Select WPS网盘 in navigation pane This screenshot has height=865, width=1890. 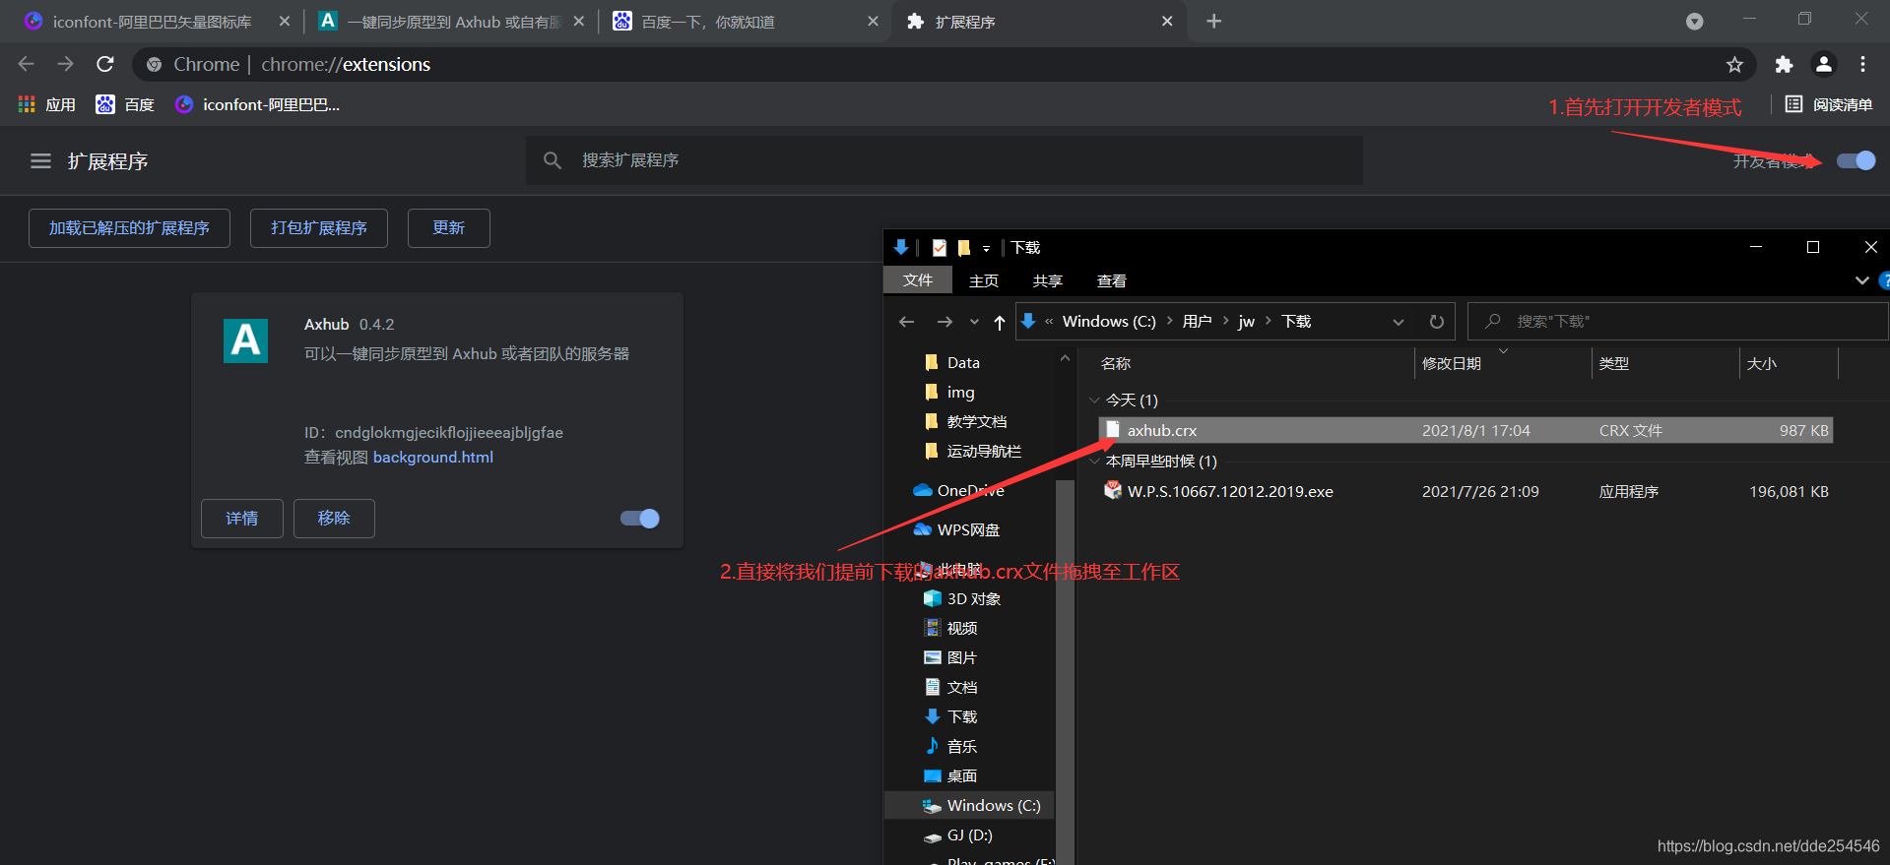pos(956,530)
